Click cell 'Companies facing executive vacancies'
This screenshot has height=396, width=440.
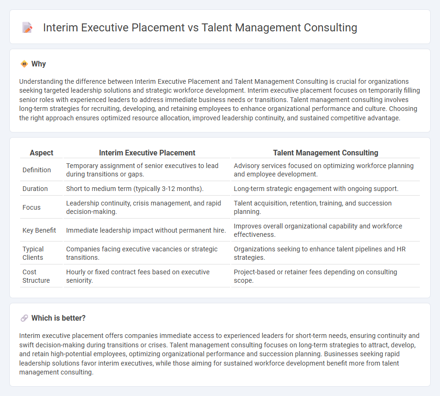147,253
